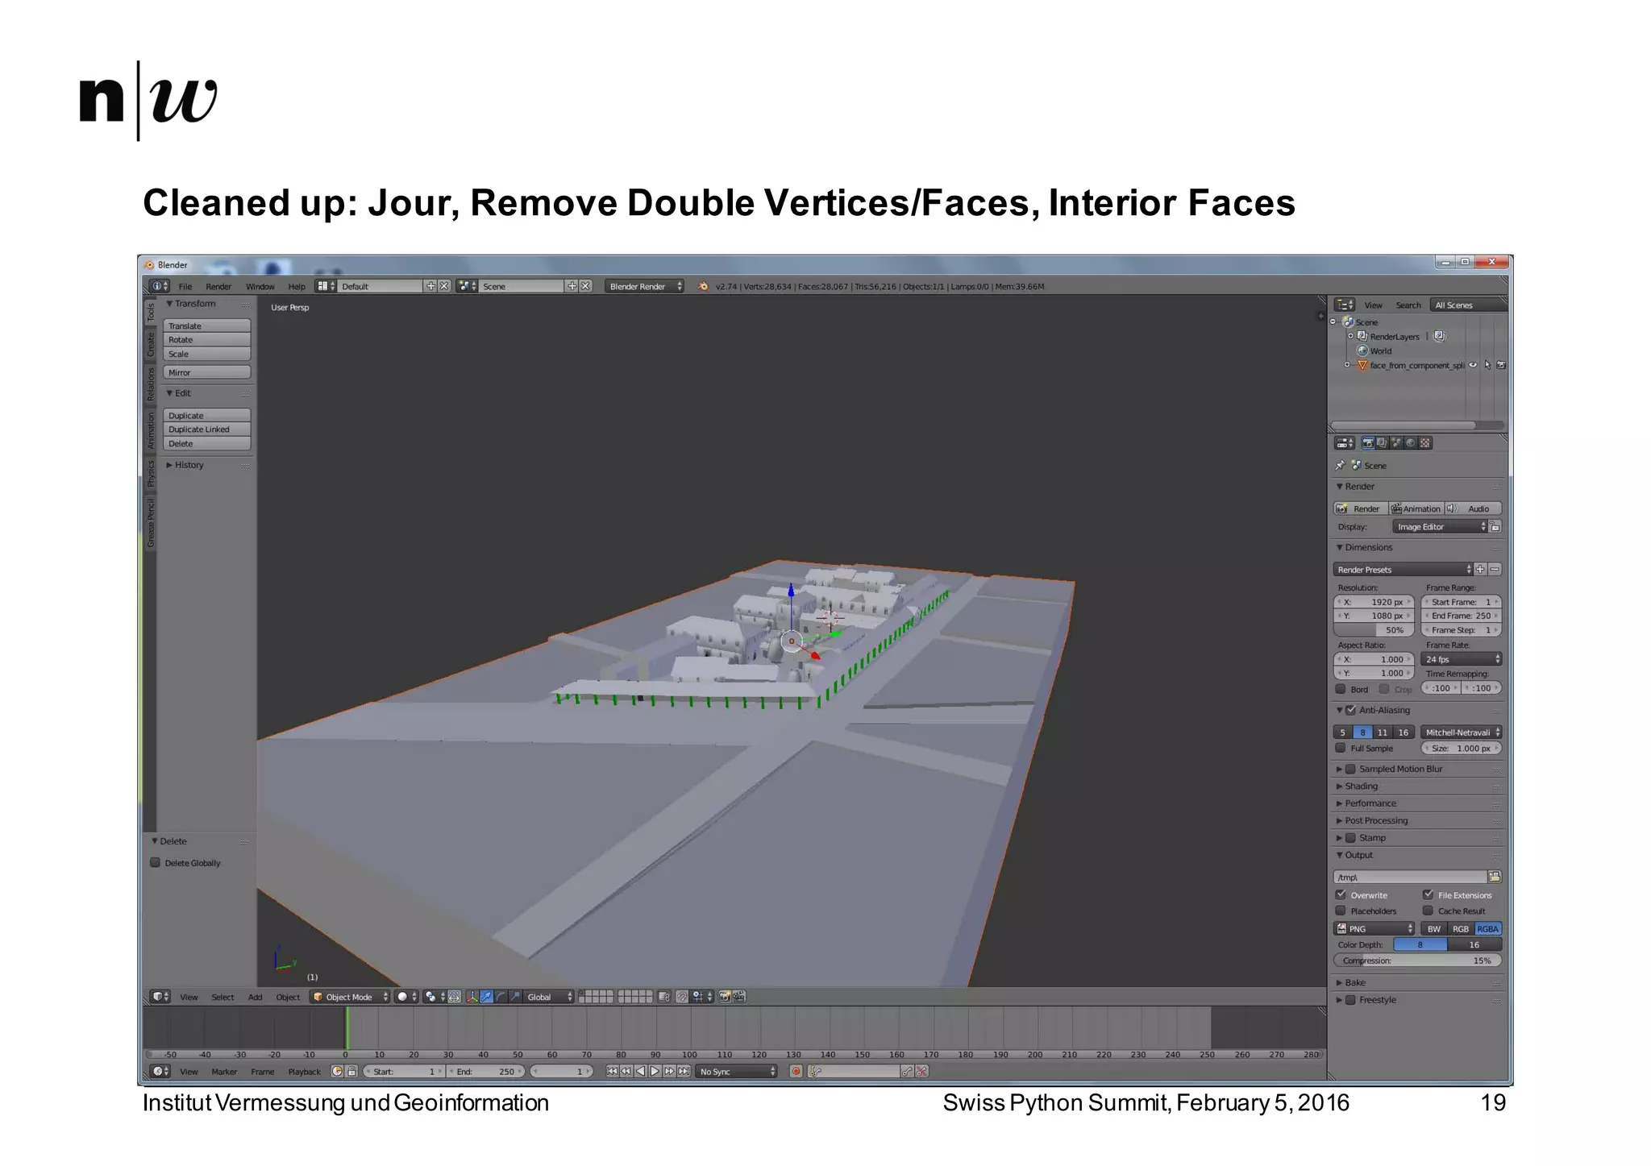
Task: Toggle the snap magnet icon
Action: (682, 997)
